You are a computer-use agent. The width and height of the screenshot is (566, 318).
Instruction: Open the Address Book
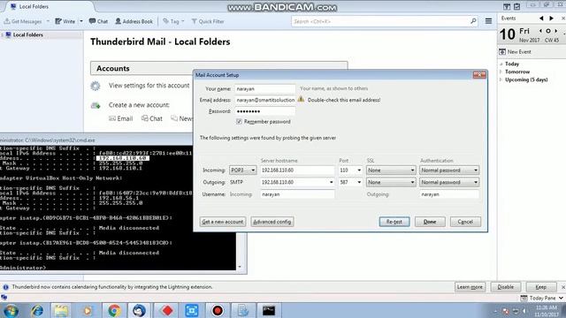[x=134, y=21]
